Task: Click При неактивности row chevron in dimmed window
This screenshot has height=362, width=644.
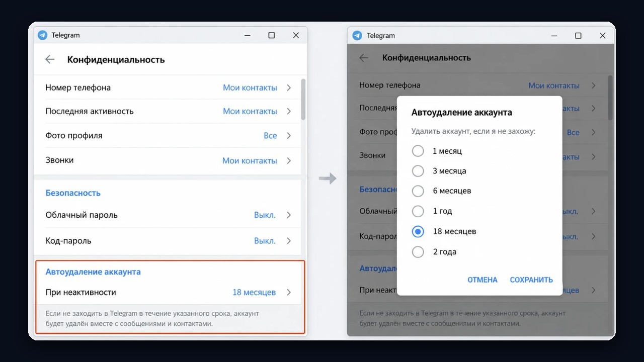Action: (594, 290)
